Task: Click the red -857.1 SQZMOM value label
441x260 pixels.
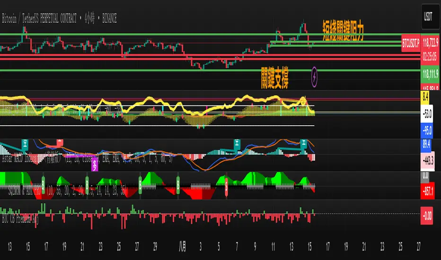Action: click(428, 191)
